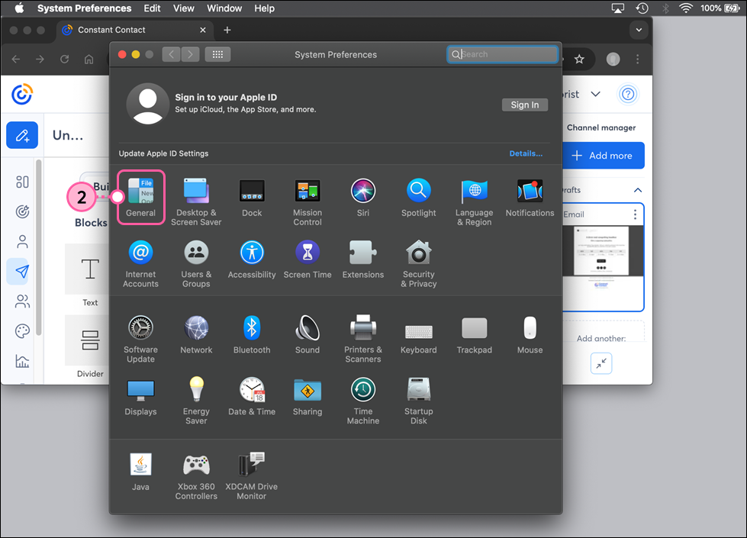Open Siri preferences
Image resolution: width=747 pixels, height=538 pixels.
[362, 191]
